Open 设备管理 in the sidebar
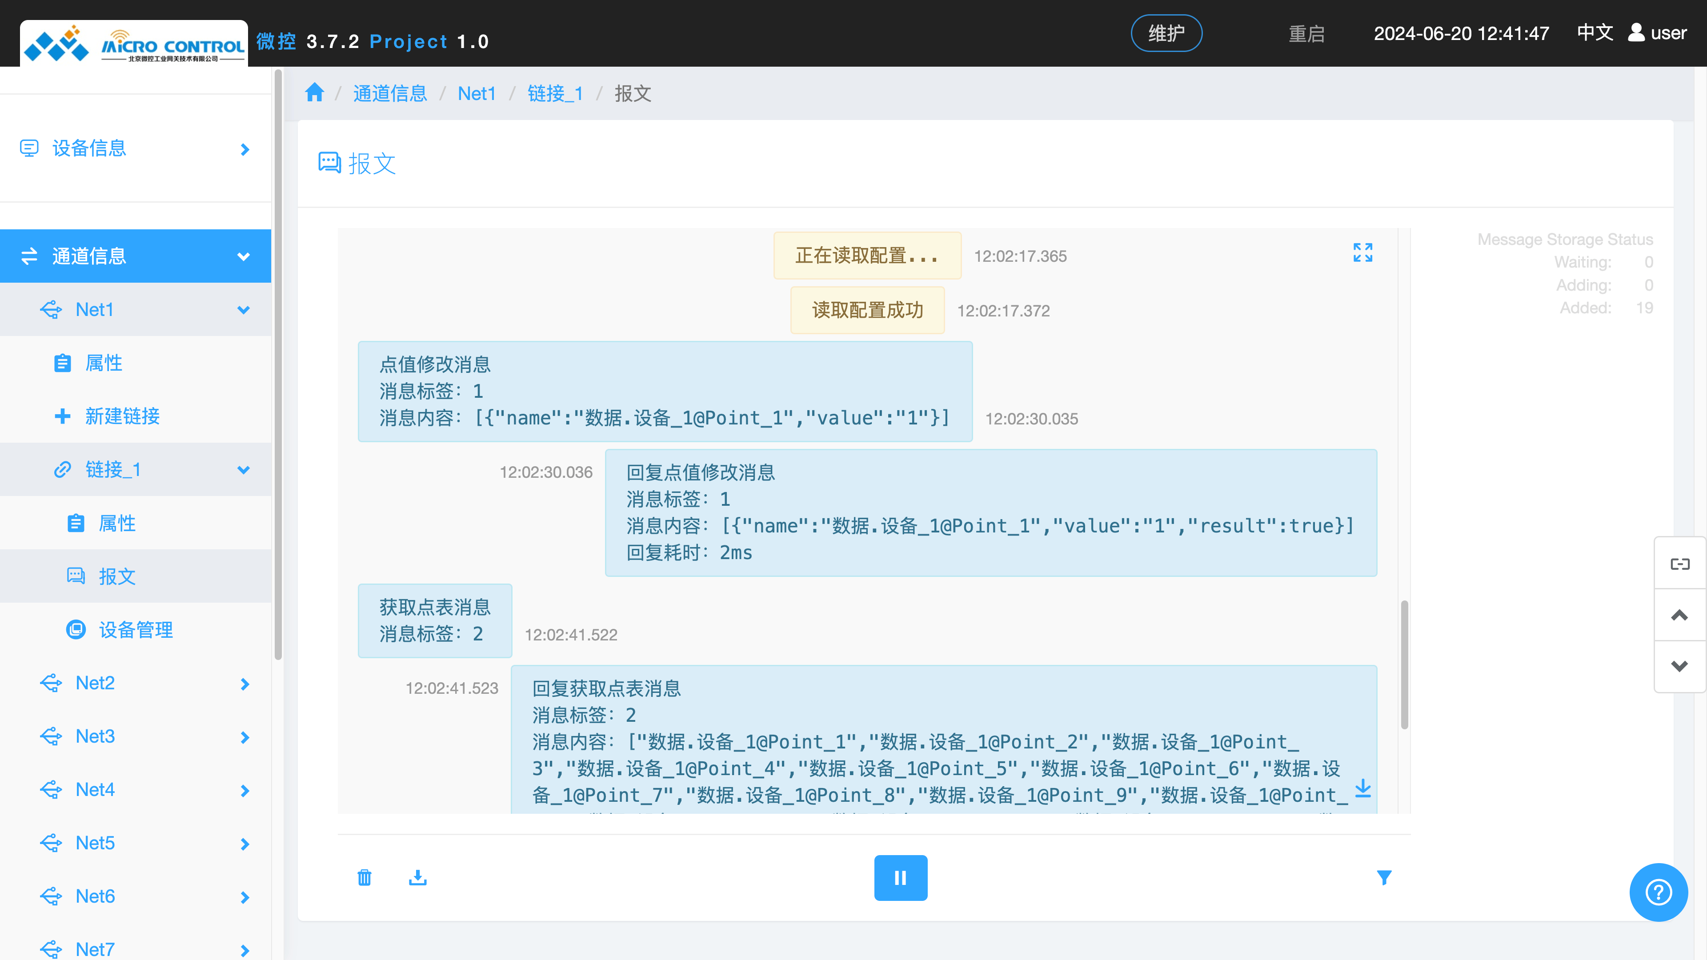 point(135,629)
